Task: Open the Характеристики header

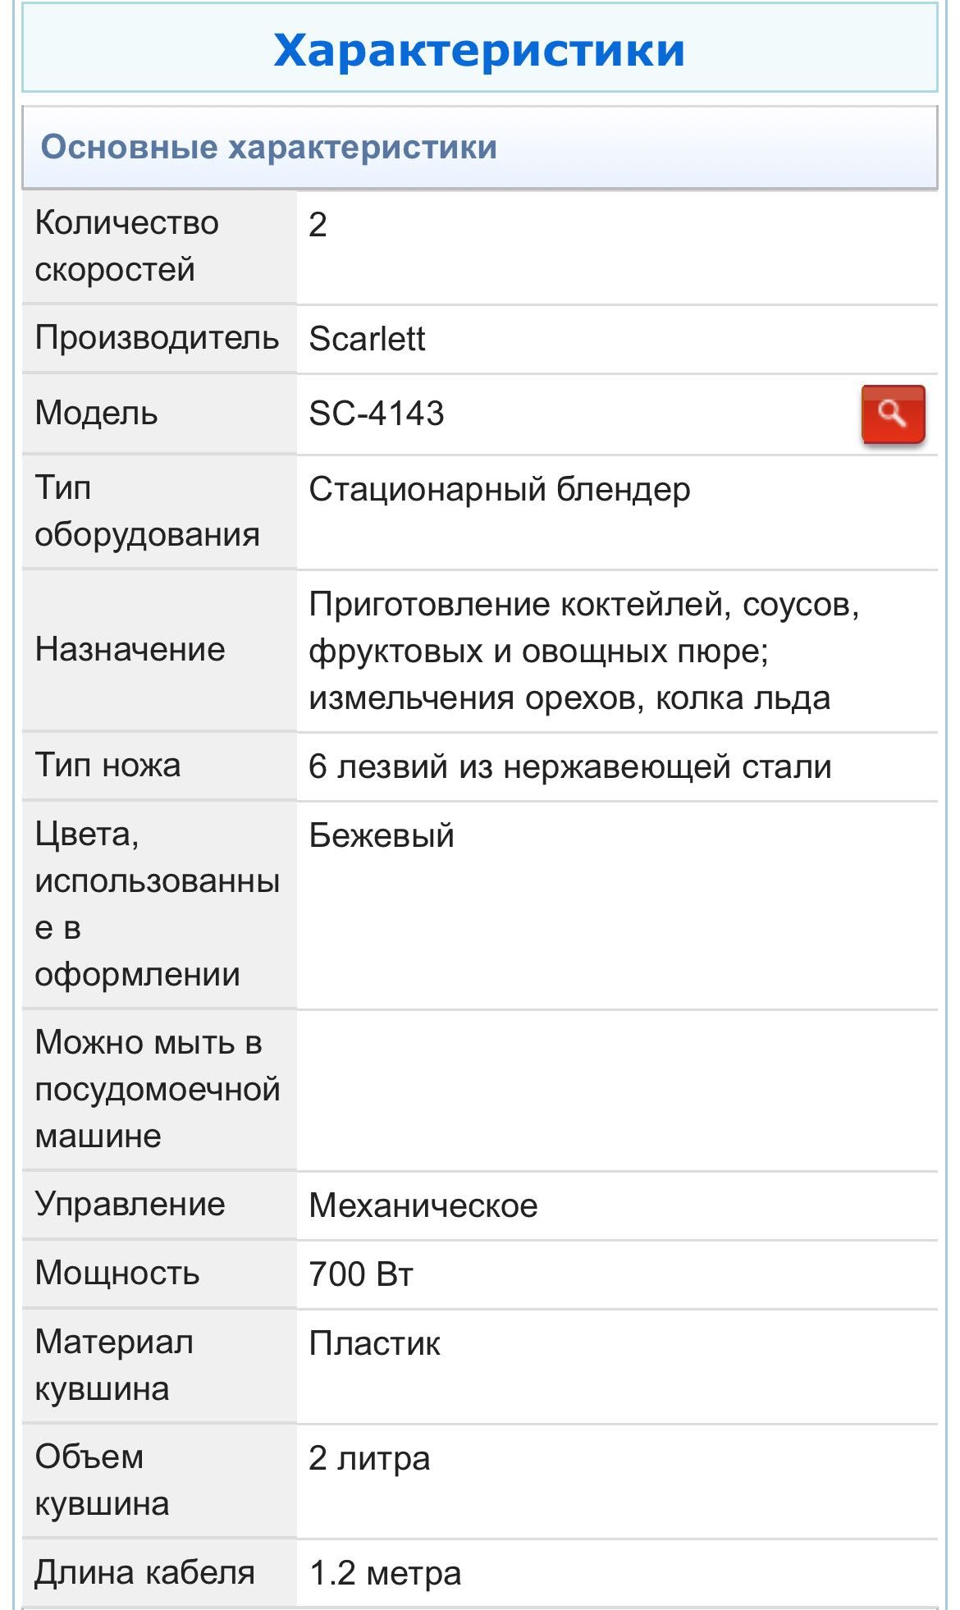Action: [x=479, y=49]
